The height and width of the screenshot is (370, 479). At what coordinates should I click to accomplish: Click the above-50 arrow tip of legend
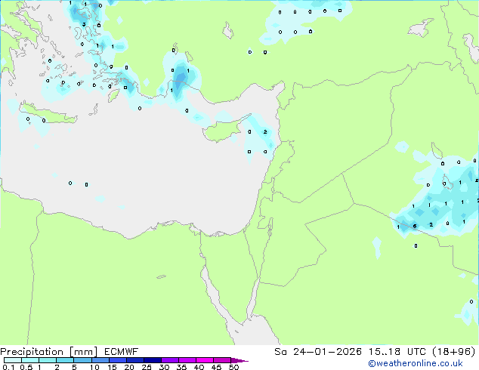(x=239, y=360)
